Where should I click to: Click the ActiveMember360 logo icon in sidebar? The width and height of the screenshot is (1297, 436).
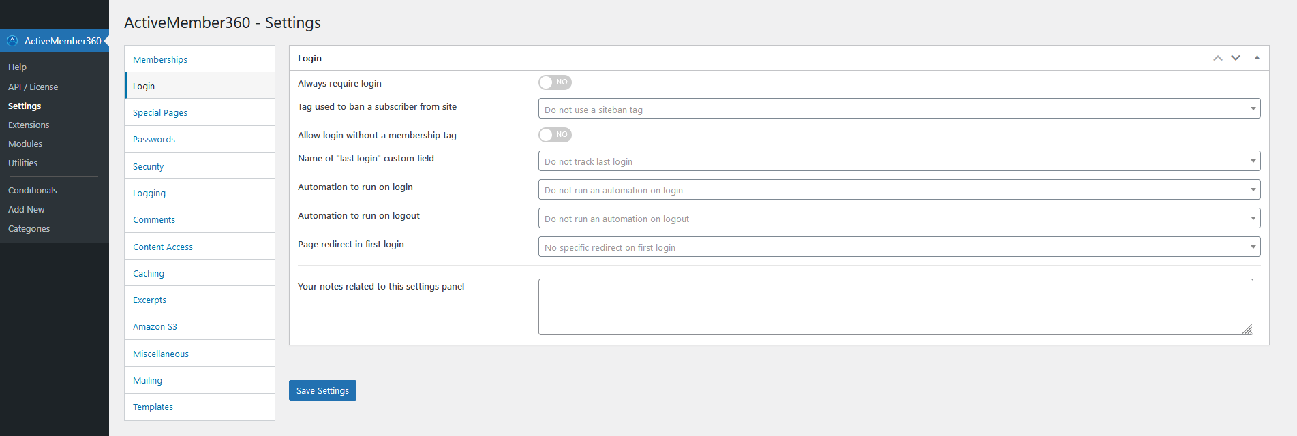pyautogui.click(x=12, y=40)
